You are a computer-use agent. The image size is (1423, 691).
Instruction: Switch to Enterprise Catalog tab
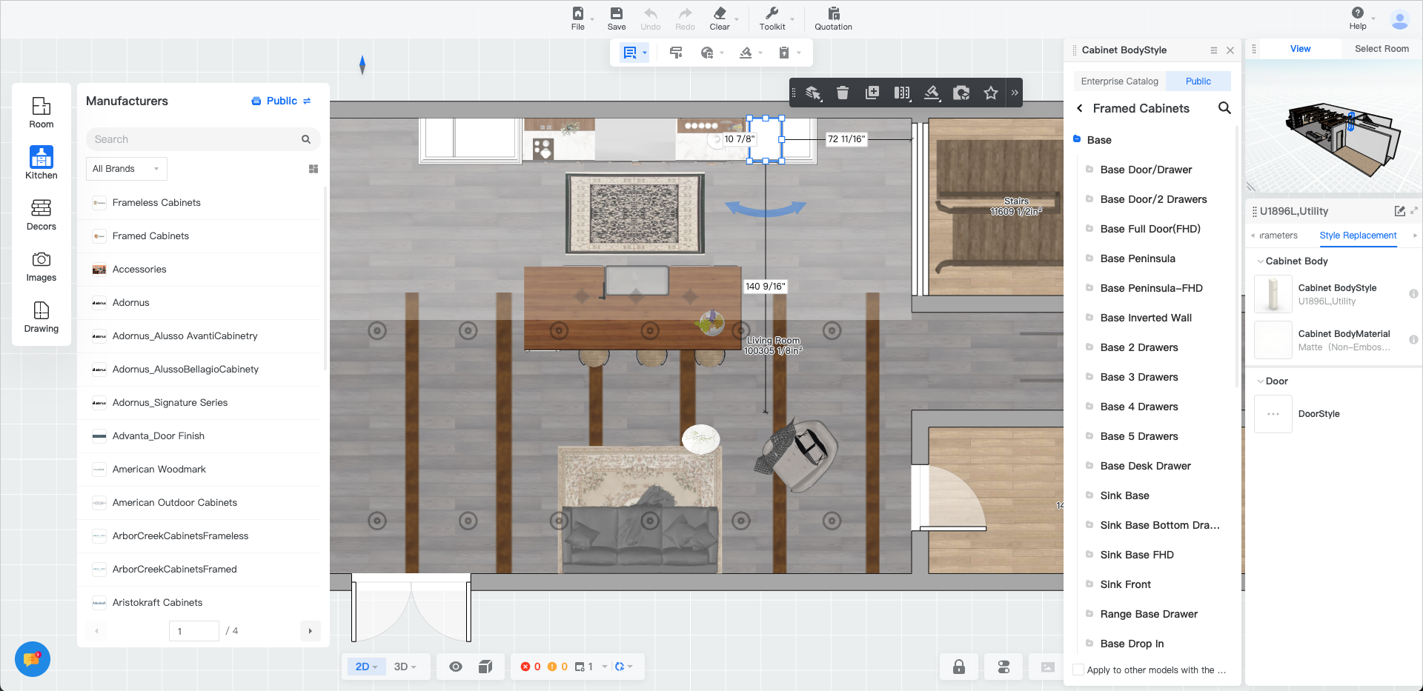click(1119, 81)
